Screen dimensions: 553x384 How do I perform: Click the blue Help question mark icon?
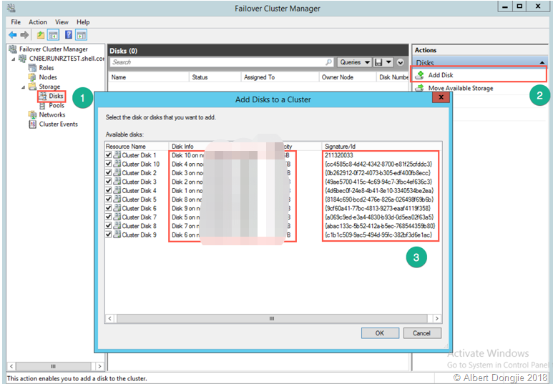coord(69,34)
